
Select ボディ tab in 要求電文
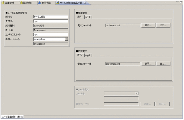coord(80,17)
